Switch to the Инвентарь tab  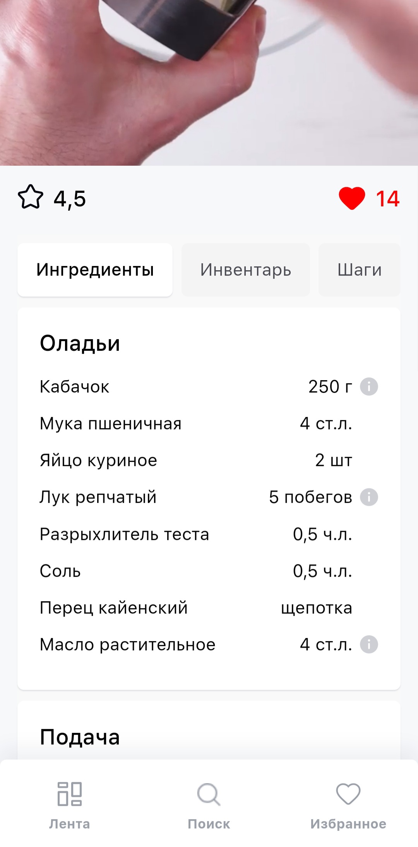[246, 270]
